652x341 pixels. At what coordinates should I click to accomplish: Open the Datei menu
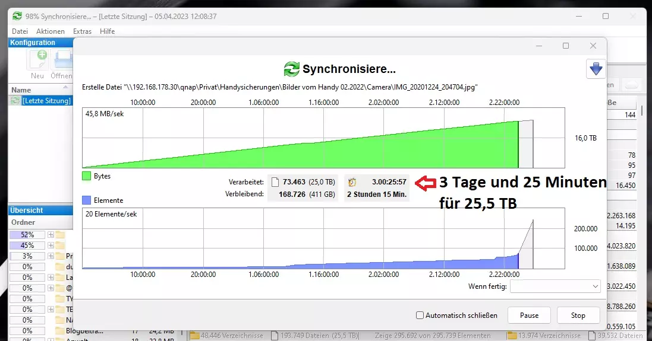pyautogui.click(x=20, y=31)
